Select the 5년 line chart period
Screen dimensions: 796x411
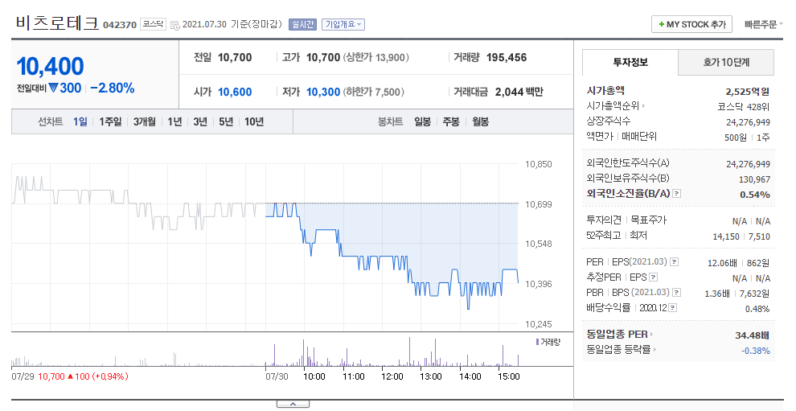[x=226, y=122]
